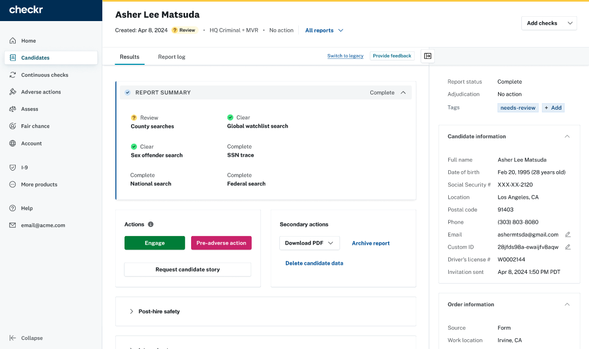Click the Sex offender search clear icon

pyautogui.click(x=134, y=146)
